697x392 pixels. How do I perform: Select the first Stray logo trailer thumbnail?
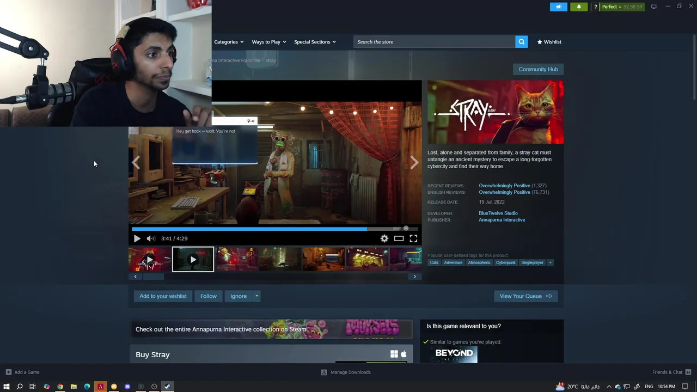pyautogui.click(x=149, y=260)
